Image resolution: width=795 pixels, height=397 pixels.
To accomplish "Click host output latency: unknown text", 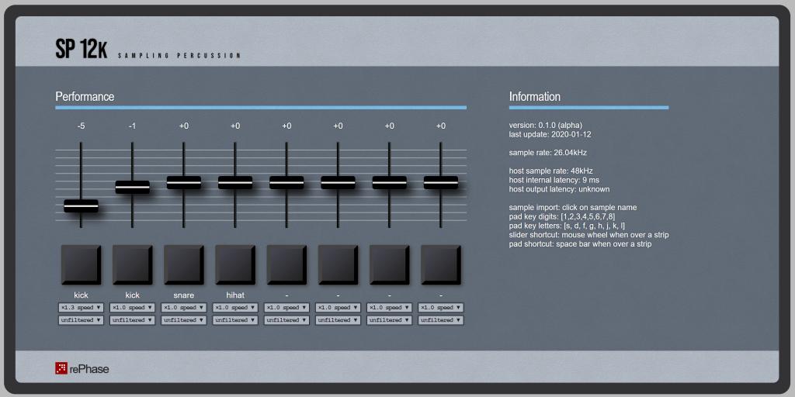I will (x=559, y=189).
